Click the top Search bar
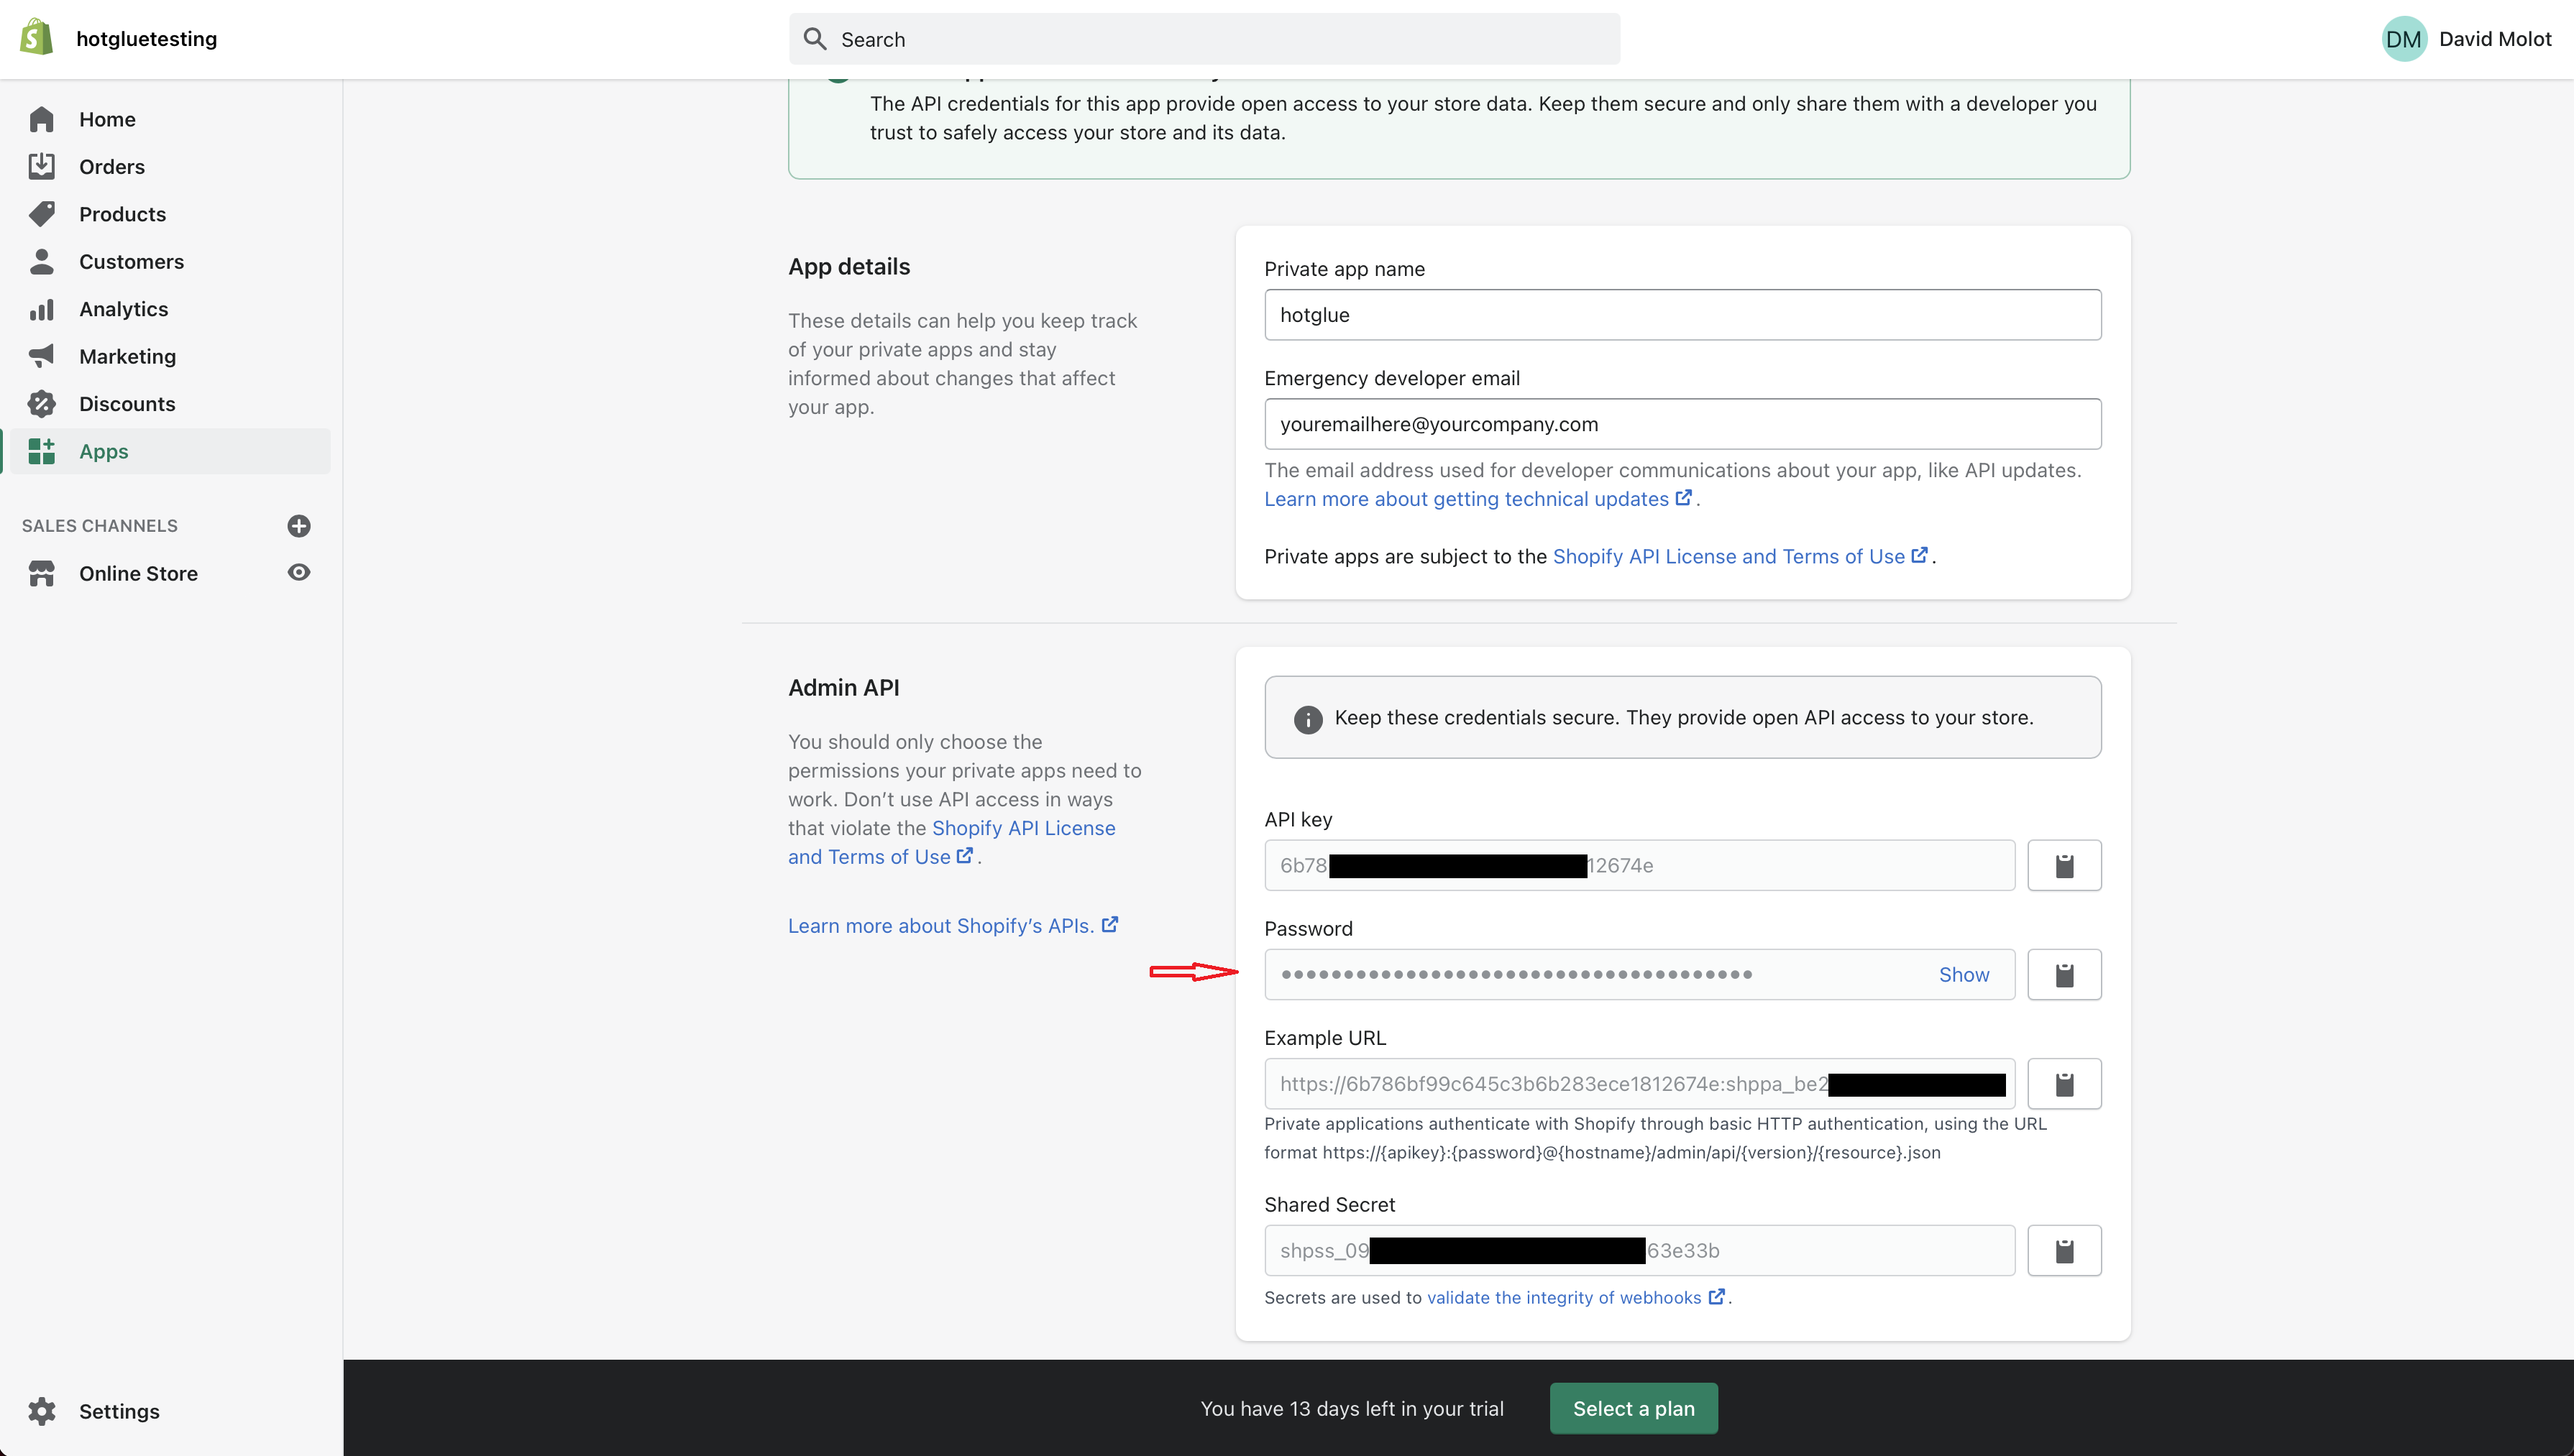This screenshot has height=1456, width=2574. click(1204, 39)
